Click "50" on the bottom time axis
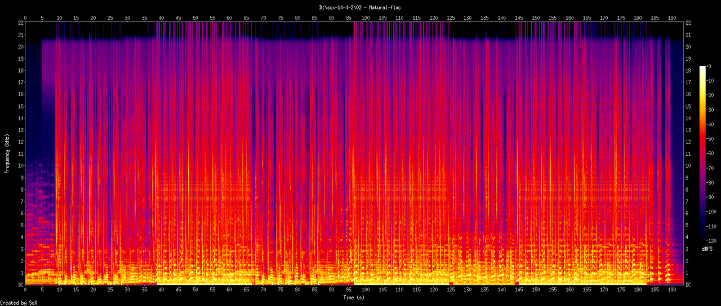This screenshot has height=306, width=721. [x=195, y=291]
